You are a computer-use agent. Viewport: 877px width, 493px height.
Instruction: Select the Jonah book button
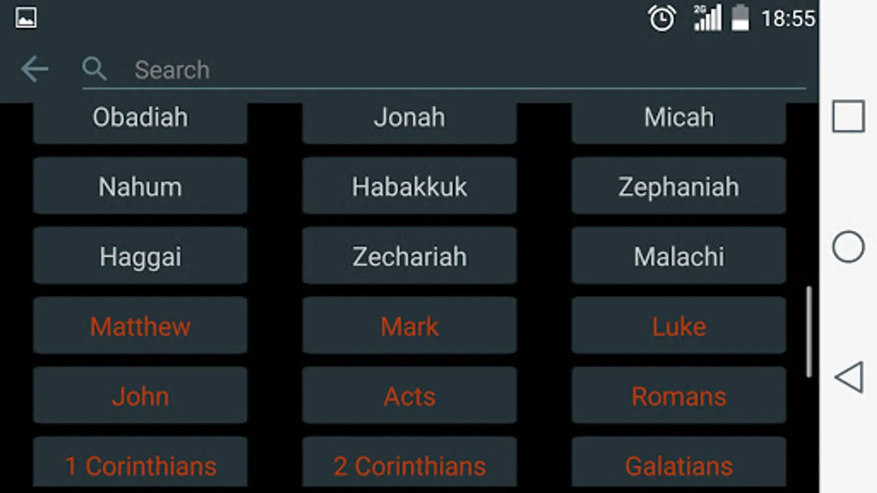click(409, 122)
